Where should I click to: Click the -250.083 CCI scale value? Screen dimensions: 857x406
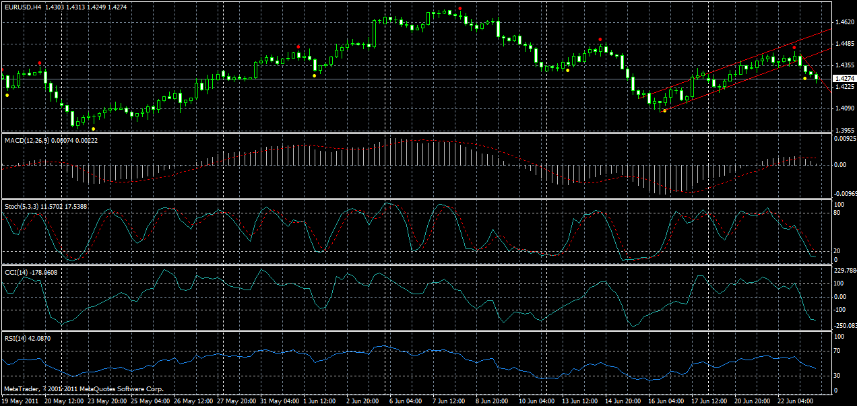(845, 325)
